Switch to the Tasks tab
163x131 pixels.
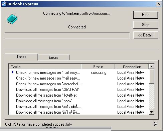(21, 57)
